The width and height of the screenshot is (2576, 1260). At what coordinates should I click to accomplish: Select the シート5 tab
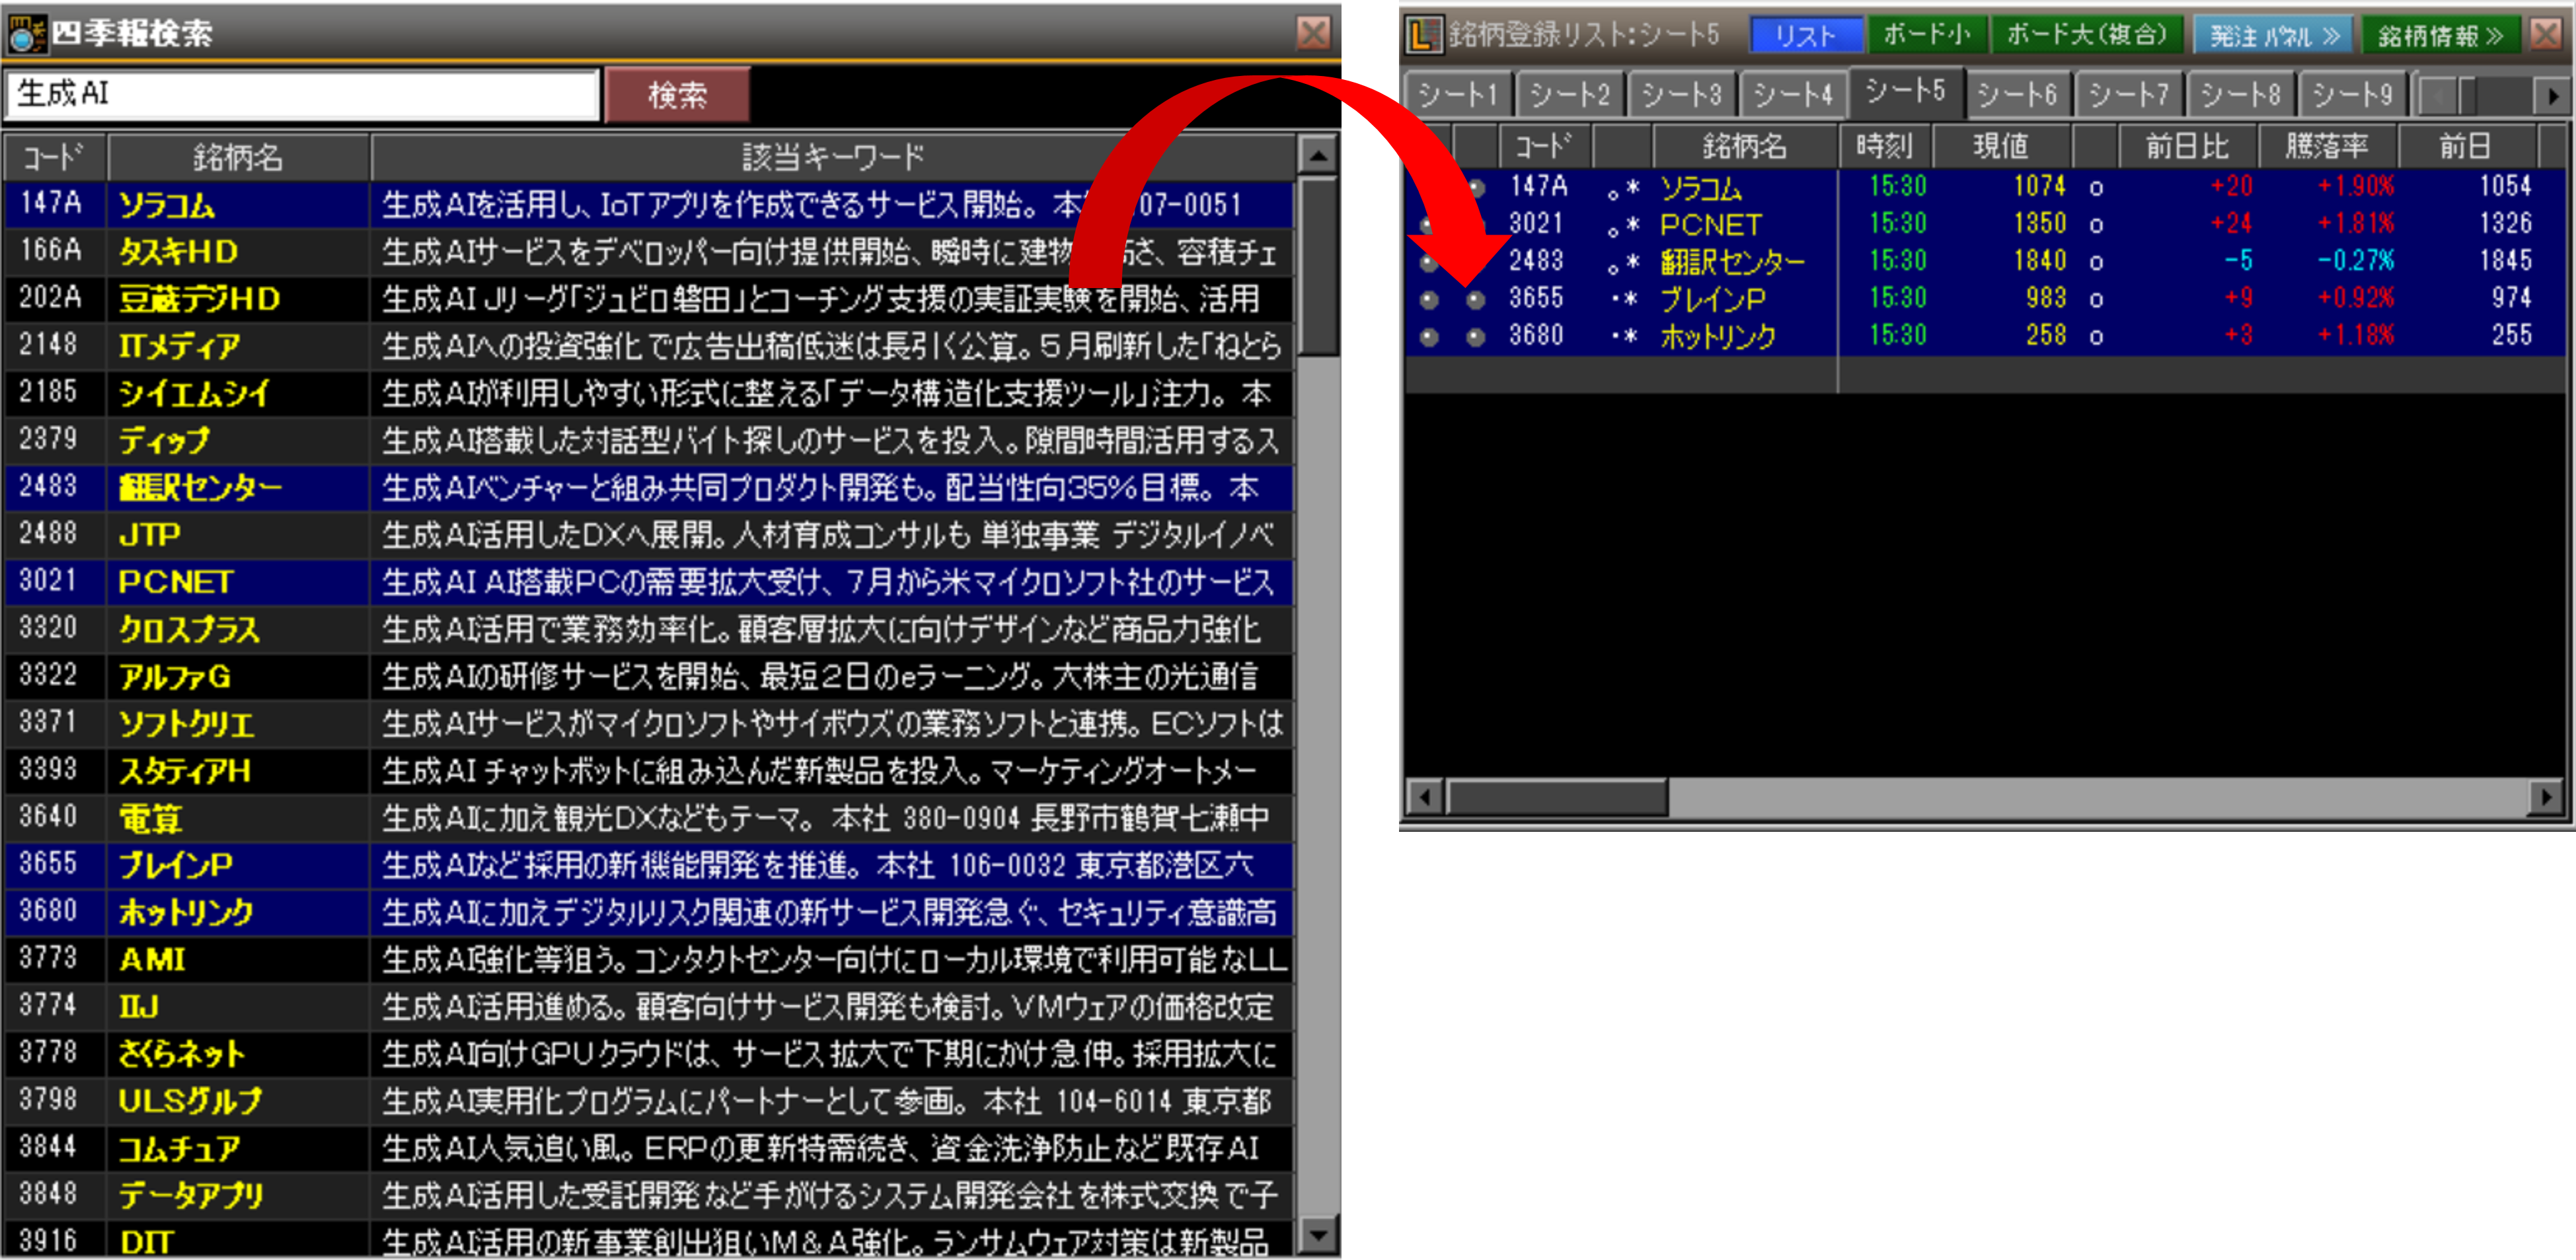pos(1906,92)
